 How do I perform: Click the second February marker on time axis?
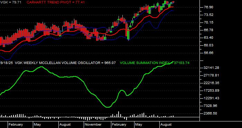(x=119, y=125)
